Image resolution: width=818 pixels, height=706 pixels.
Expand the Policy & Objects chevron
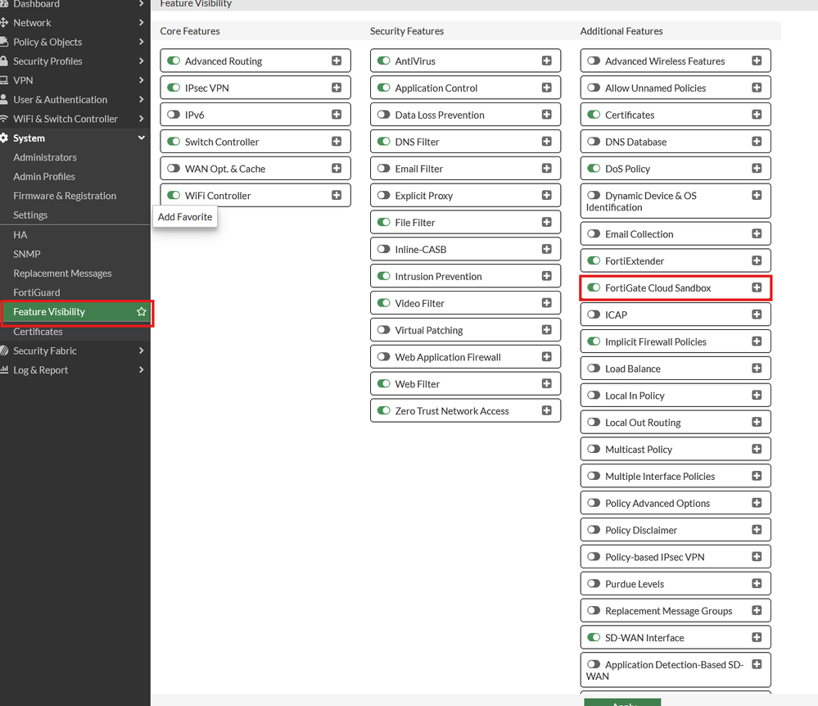click(x=142, y=42)
